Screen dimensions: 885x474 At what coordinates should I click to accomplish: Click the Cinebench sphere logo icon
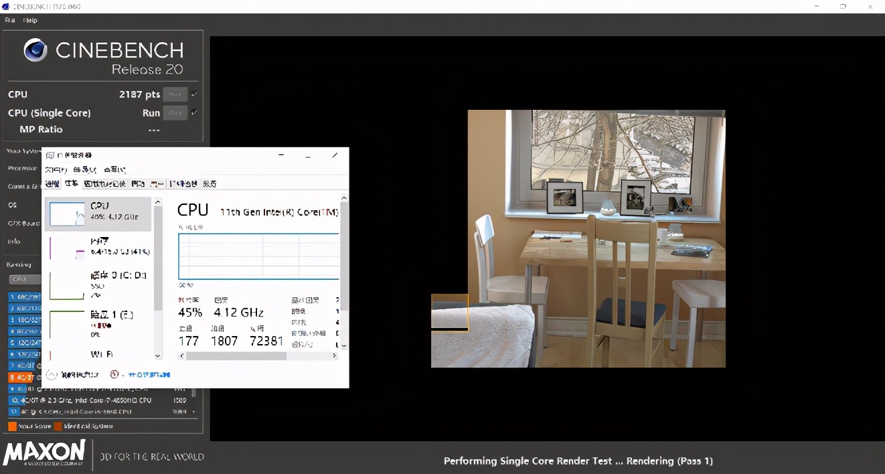[35, 50]
